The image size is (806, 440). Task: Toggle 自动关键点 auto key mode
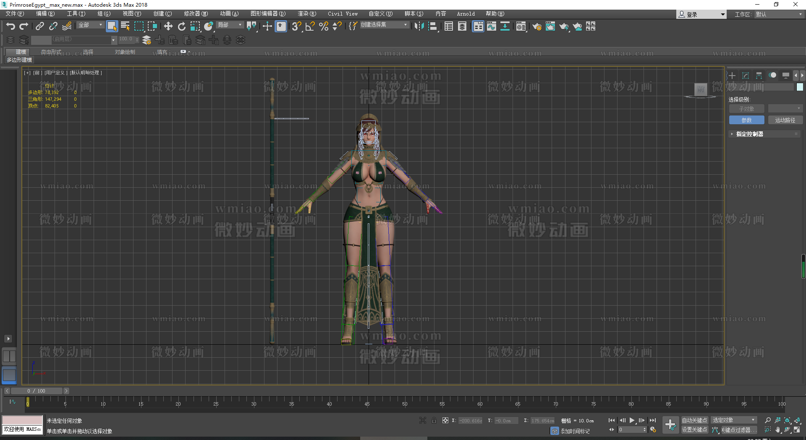694,420
